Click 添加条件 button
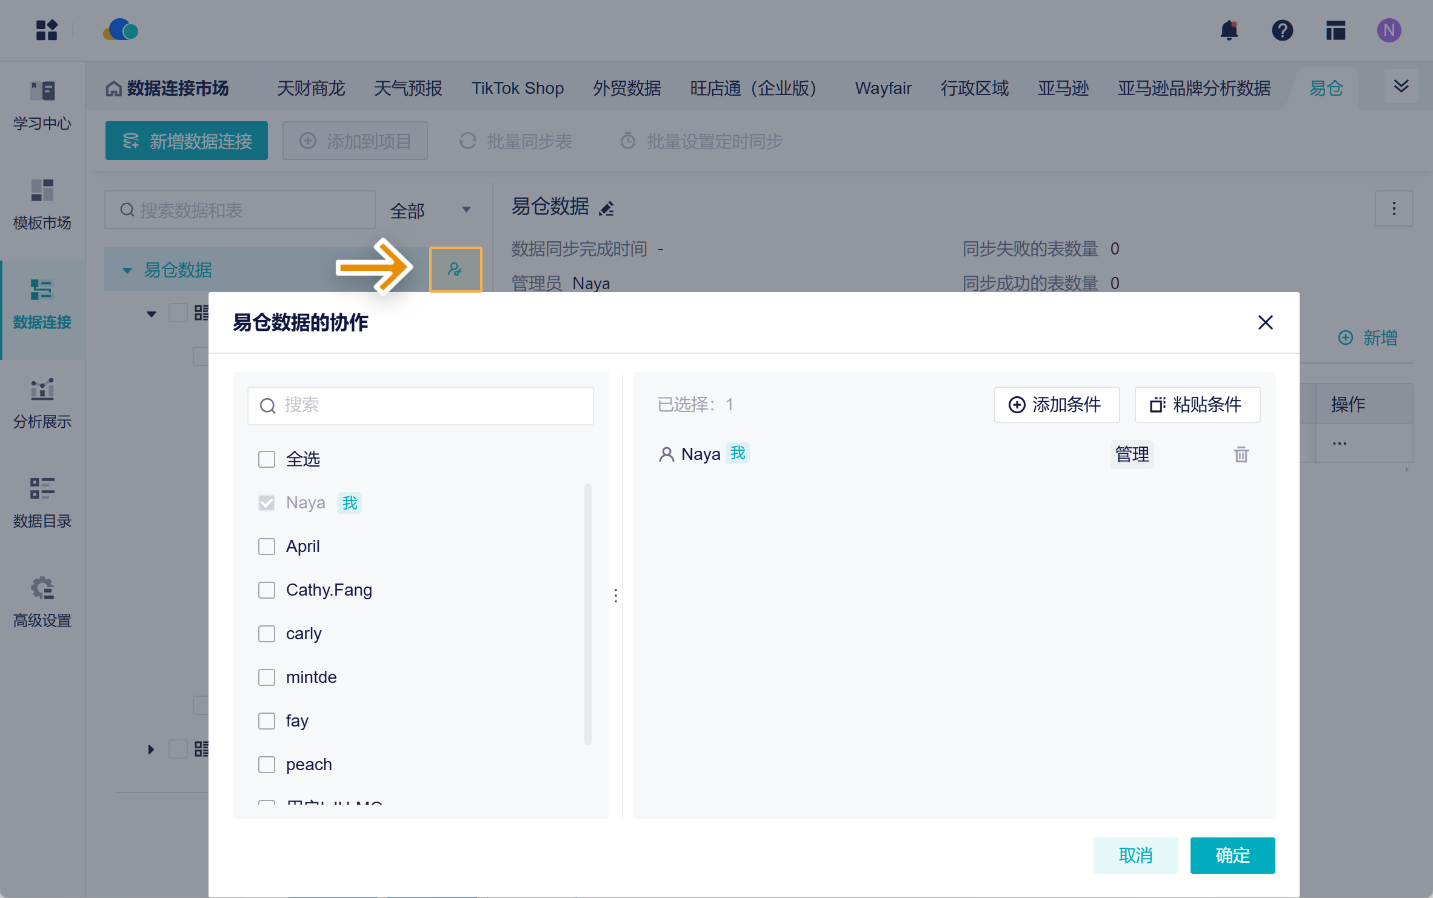 pos(1057,404)
